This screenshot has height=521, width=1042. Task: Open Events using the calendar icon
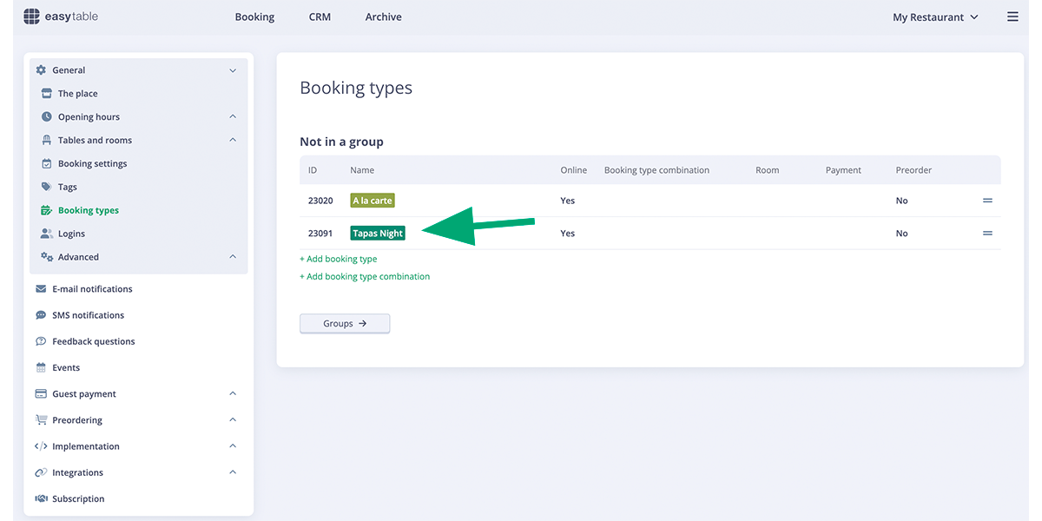coord(40,367)
